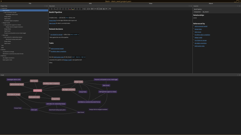Collapse the Reference tree group

point(1,56)
